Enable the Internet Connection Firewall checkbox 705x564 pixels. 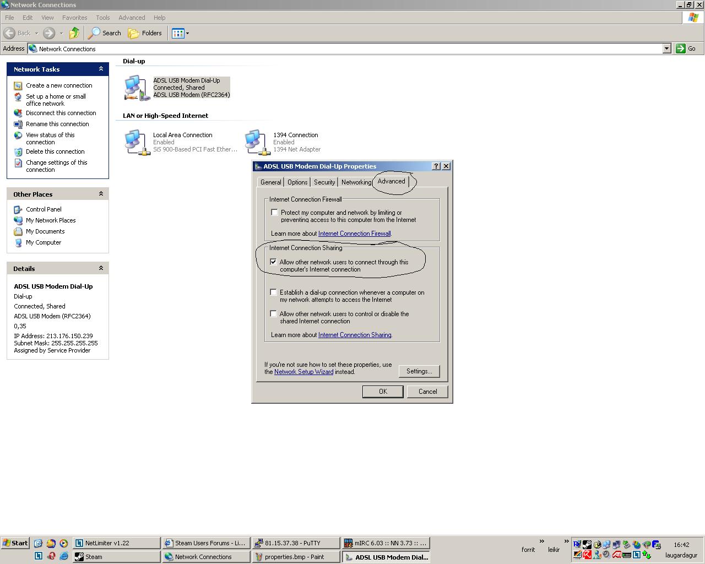tap(274, 213)
